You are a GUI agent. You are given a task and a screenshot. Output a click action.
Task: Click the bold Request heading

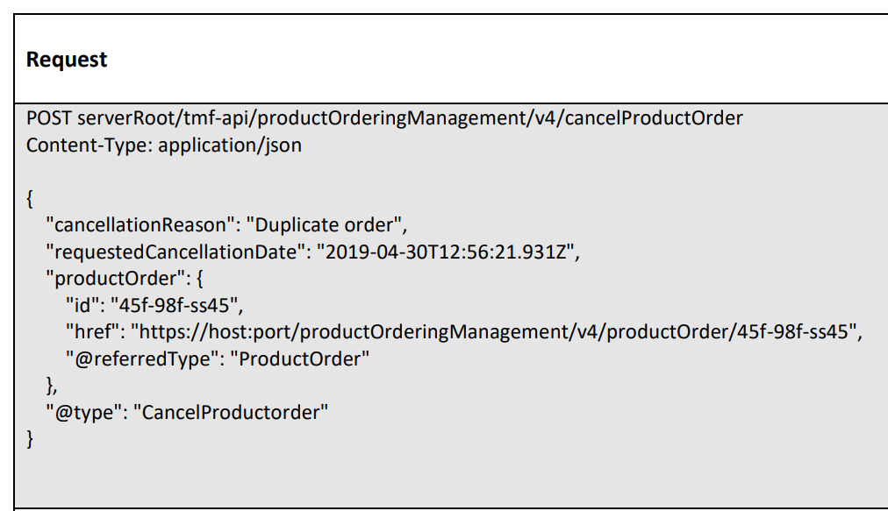click(67, 60)
